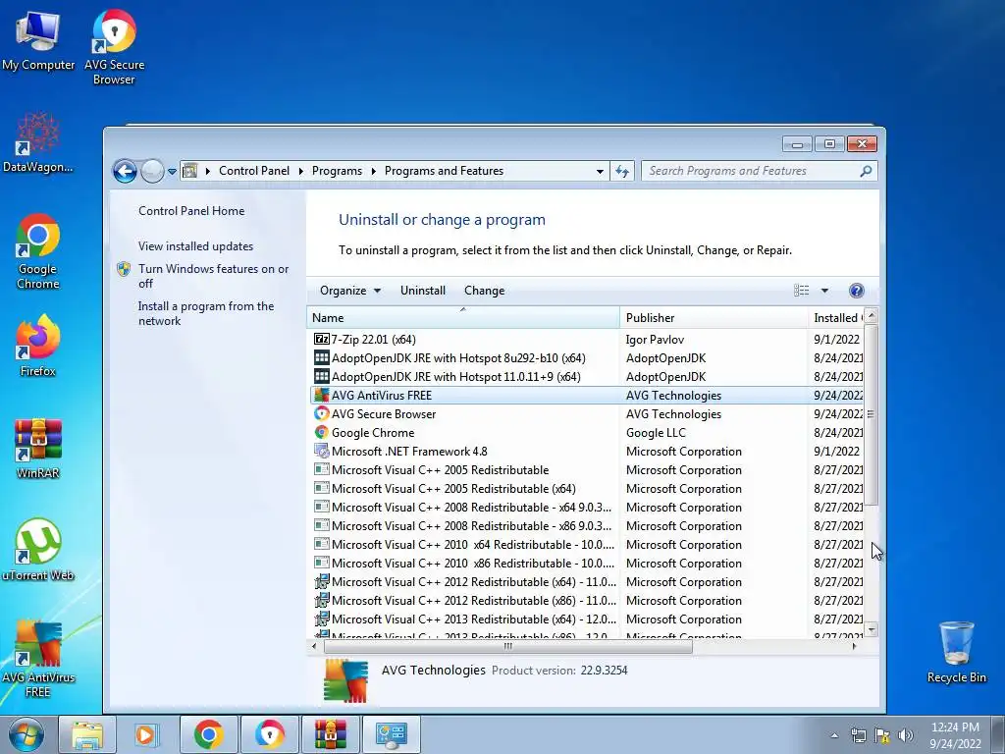This screenshot has width=1005, height=754.
Task: Click the Control Panel icon in the address bar
Action: pyautogui.click(x=189, y=171)
